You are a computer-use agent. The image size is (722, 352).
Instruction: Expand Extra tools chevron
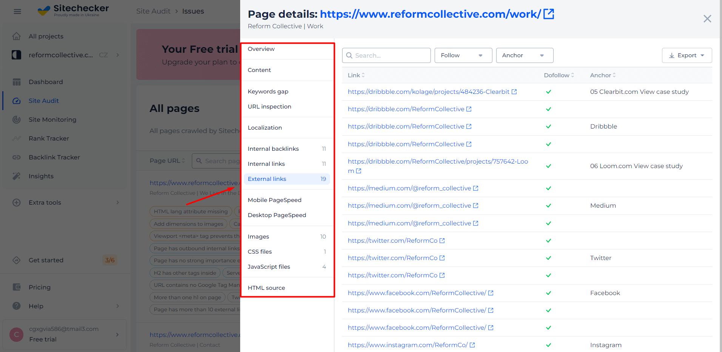[x=118, y=202]
